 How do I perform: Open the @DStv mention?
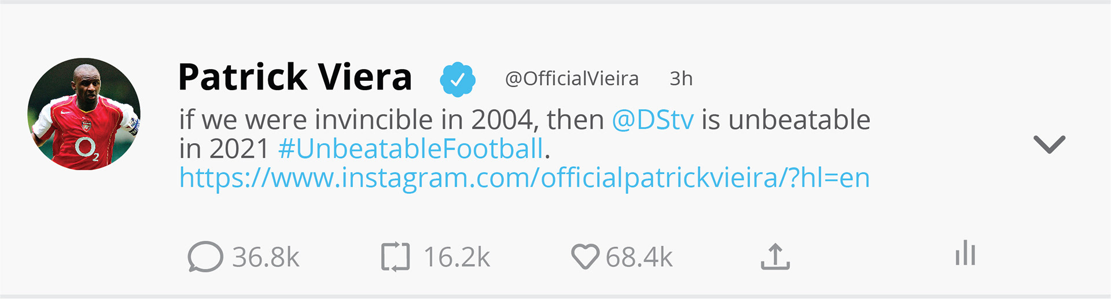(653, 120)
